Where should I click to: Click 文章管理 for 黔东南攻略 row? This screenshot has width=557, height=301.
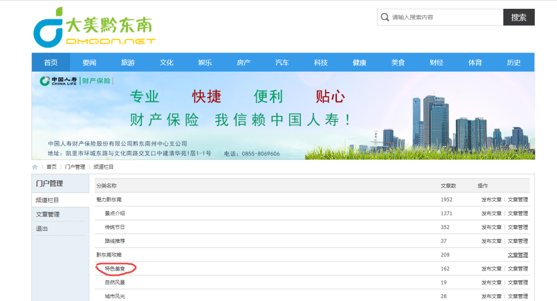tap(518, 255)
